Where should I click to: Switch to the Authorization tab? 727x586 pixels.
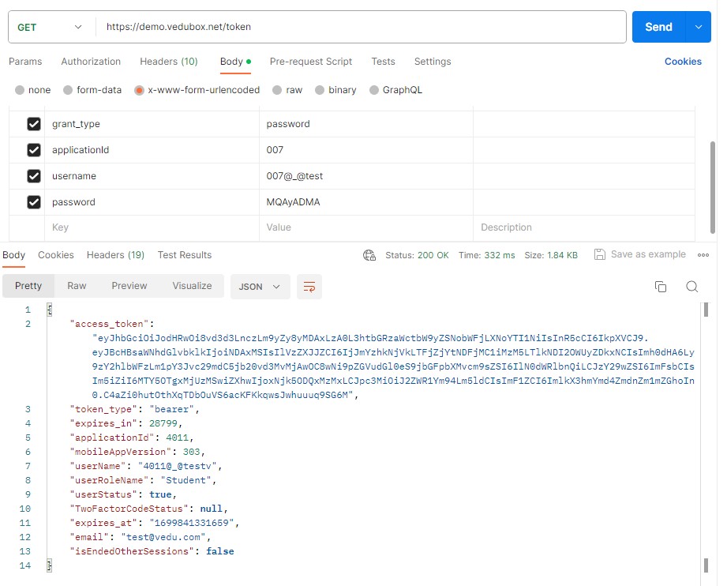(91, 62)
